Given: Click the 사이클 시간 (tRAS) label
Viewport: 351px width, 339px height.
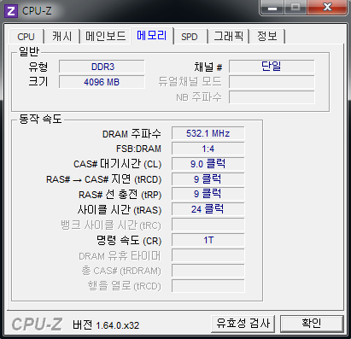Looking at the screenshot, I should (x=120, y=210).
